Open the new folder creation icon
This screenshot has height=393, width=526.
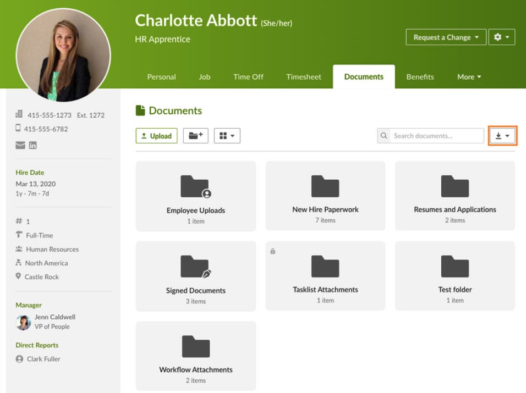click(195, 135)
